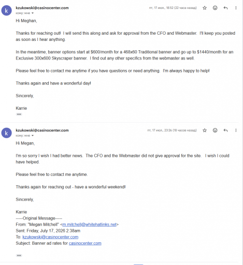The width and height of the screenshot is (243, 265).
Task: Open more options for first email
Action: click(x=236, y=8)
